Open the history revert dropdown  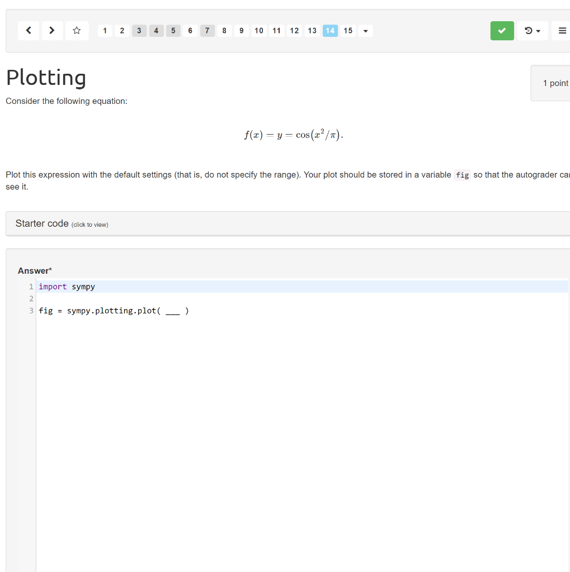coord(533,31)
